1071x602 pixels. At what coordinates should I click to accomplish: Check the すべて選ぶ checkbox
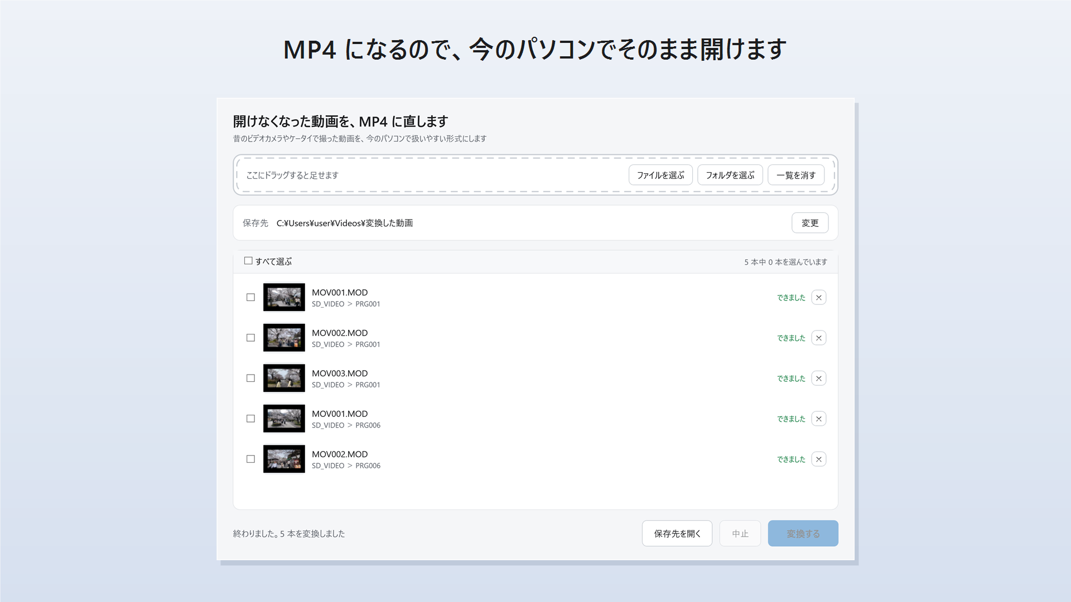tap(248, 261)
